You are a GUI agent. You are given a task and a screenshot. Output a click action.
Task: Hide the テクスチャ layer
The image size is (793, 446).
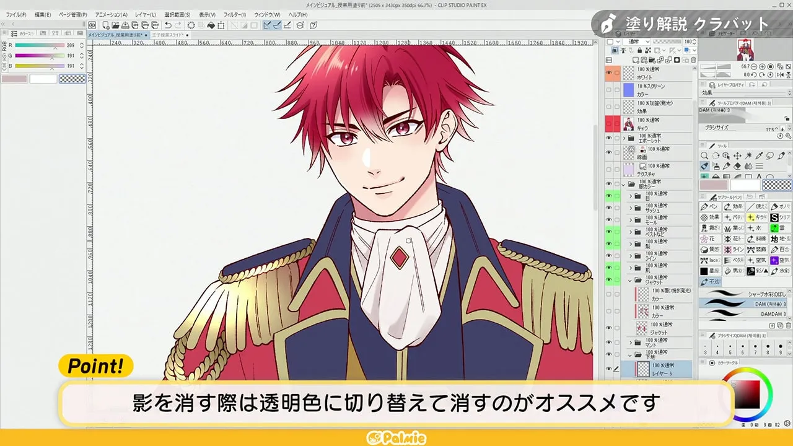(609, 170)
